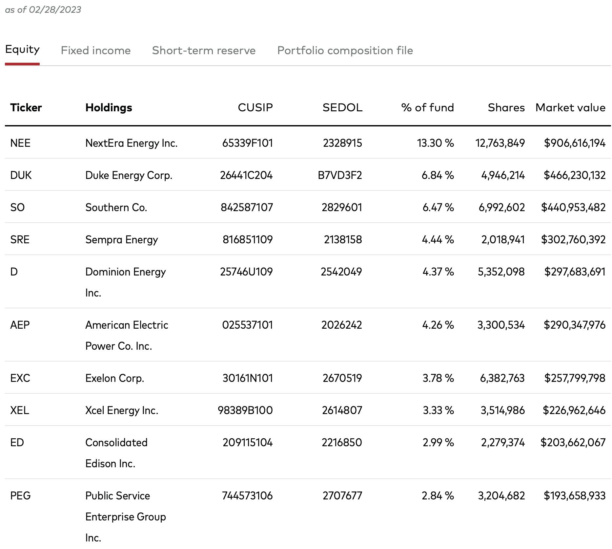
Task: Select CUSIP 65339F101
Action: point(247,143)
